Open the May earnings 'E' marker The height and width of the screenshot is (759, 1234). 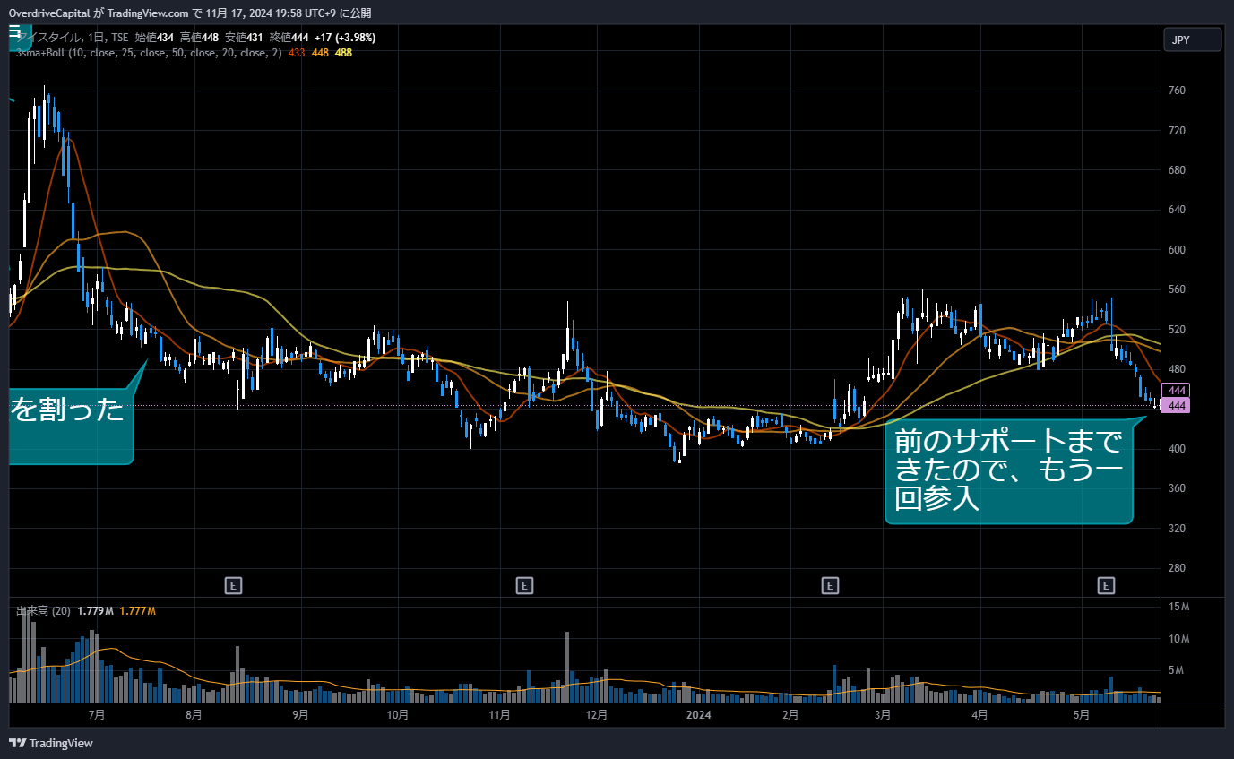coord(1107,586)
